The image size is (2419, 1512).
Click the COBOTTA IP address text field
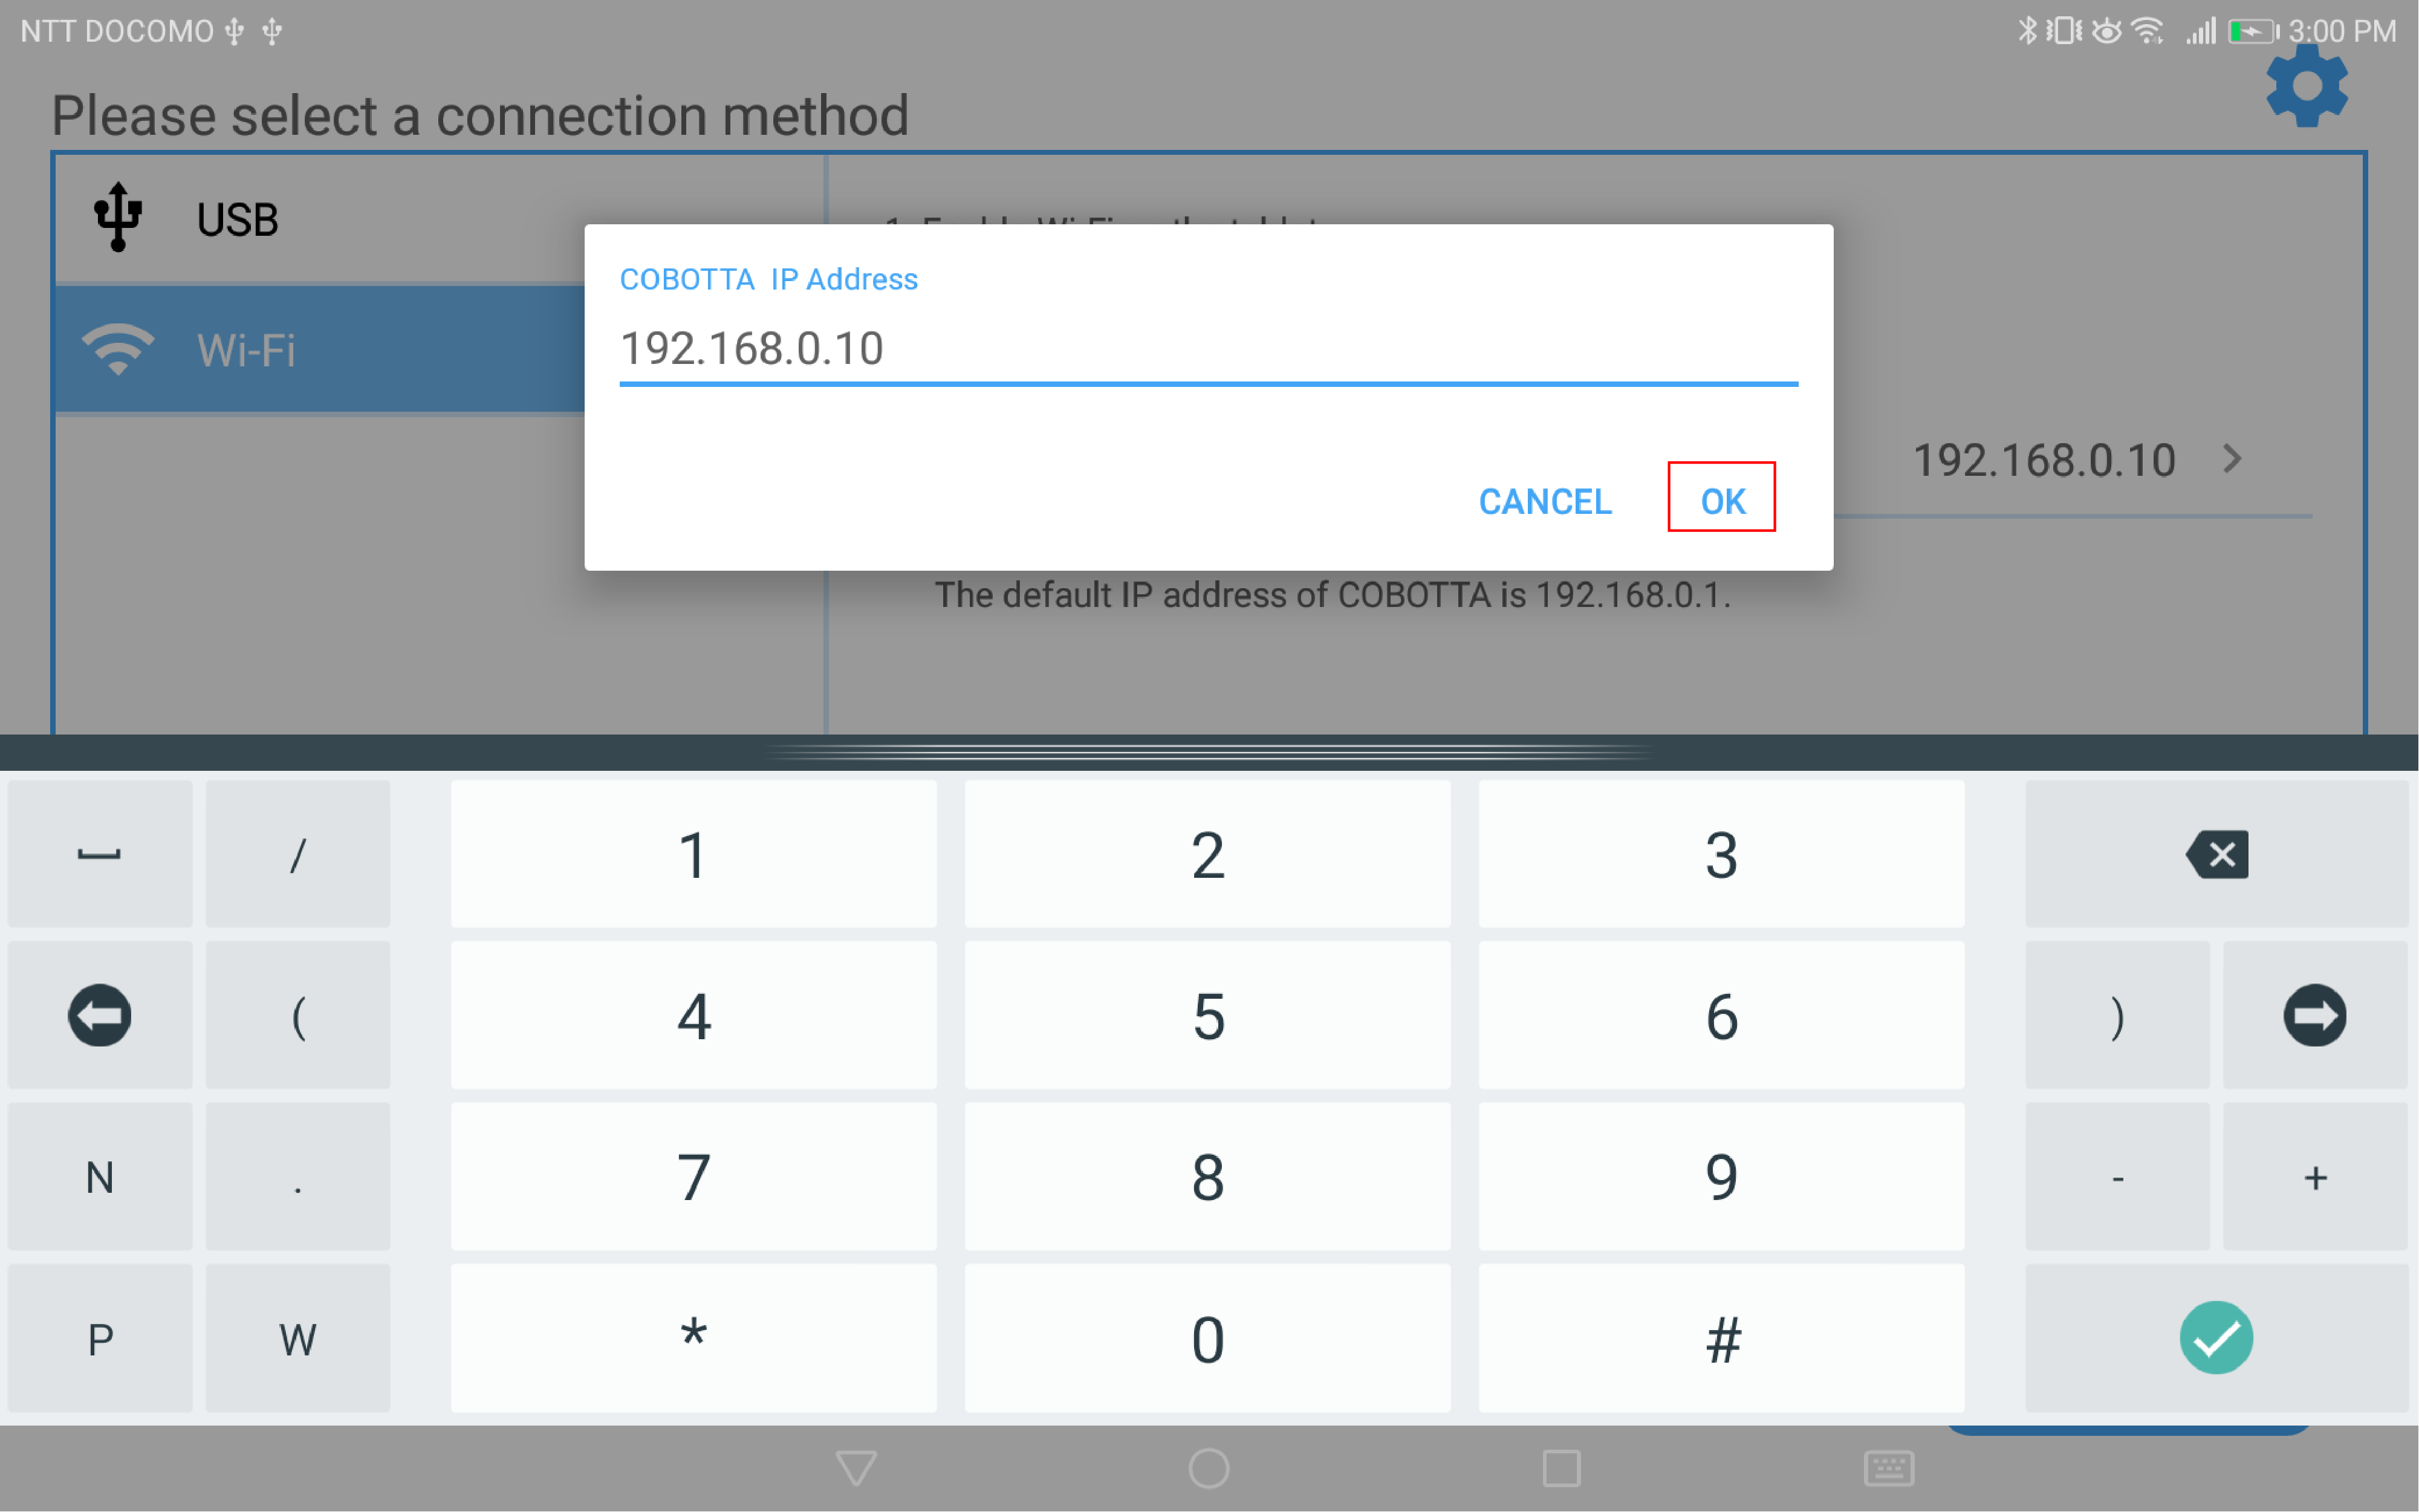pyautogui.click(x=1208, y=349)
